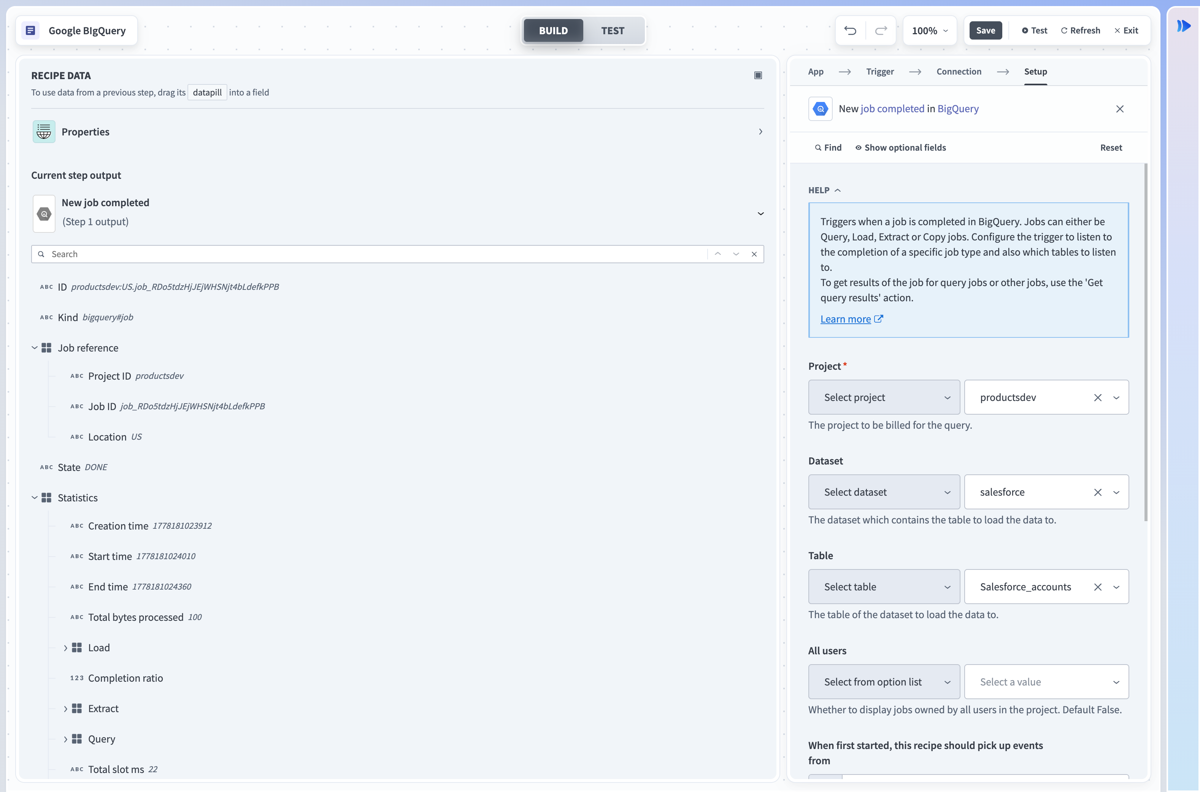Screen dimensions: 1200x792
Task: Collapse the Recipe Data panel
Action: (758, 75)
